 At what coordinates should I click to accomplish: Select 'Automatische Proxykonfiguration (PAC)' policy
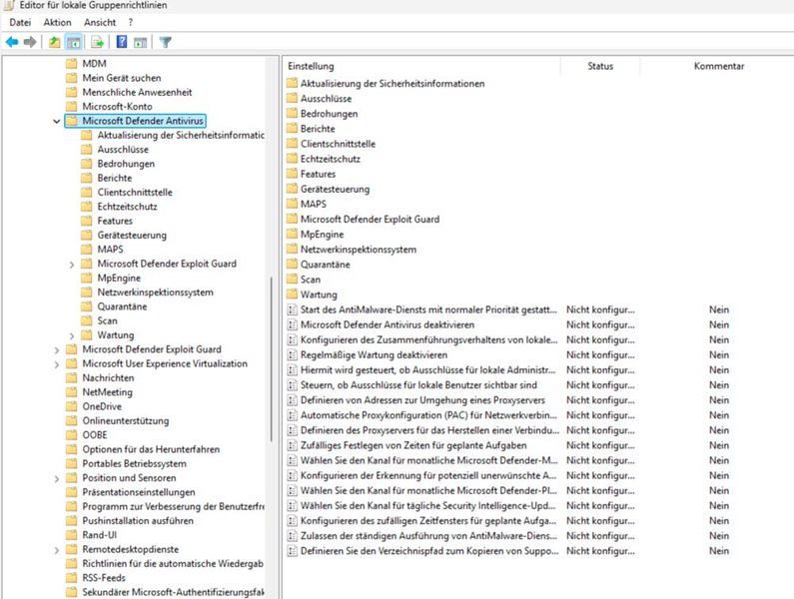point(428,415)
